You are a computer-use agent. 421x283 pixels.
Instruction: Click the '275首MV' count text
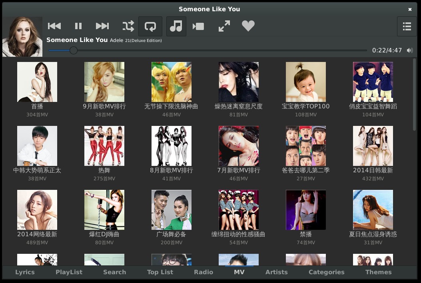104,179
